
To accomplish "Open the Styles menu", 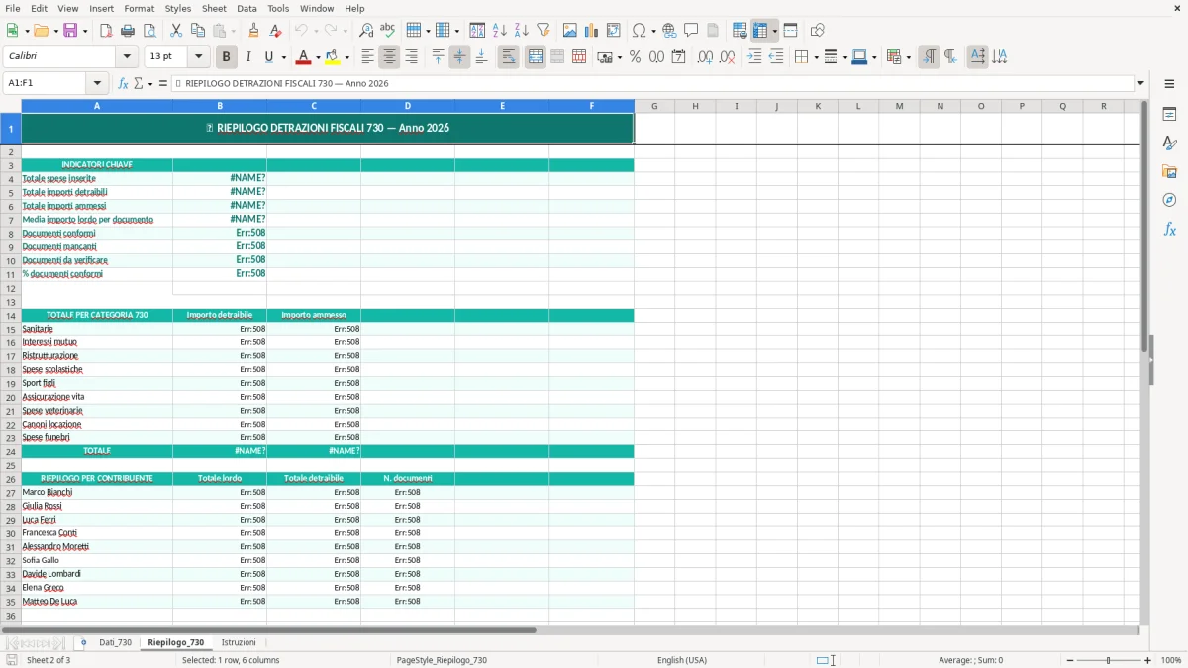I will click(x=178, y=8).
